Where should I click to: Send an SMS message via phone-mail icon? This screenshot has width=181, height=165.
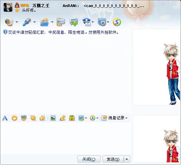60,22
